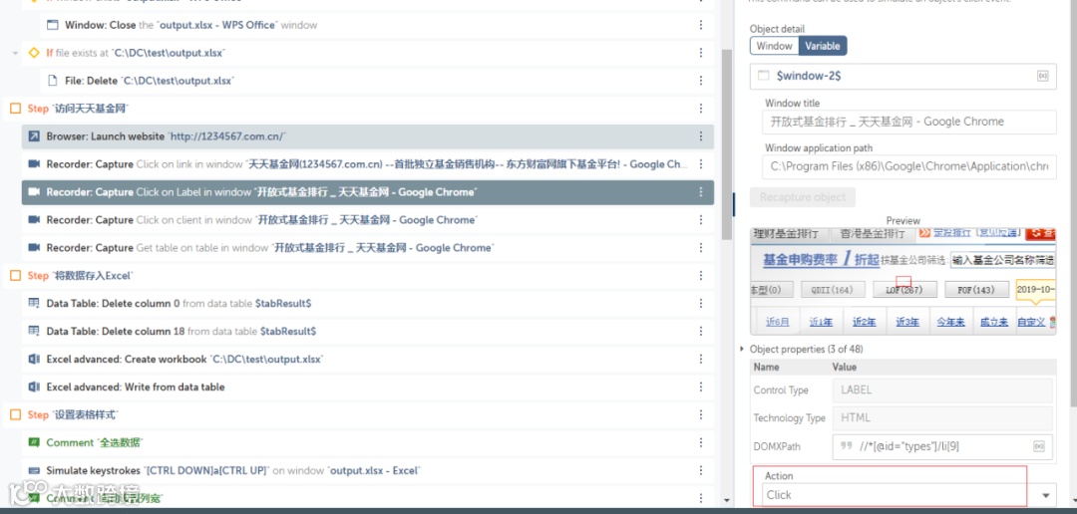This screenshot has width=1077, height=514.
Task: Click the recorder icon of Get table on table
Action: tap(34, 248)
